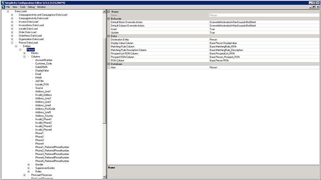Edit the Prospect List RSN Column value
This screenshot has height=180, width=321.
264,53
